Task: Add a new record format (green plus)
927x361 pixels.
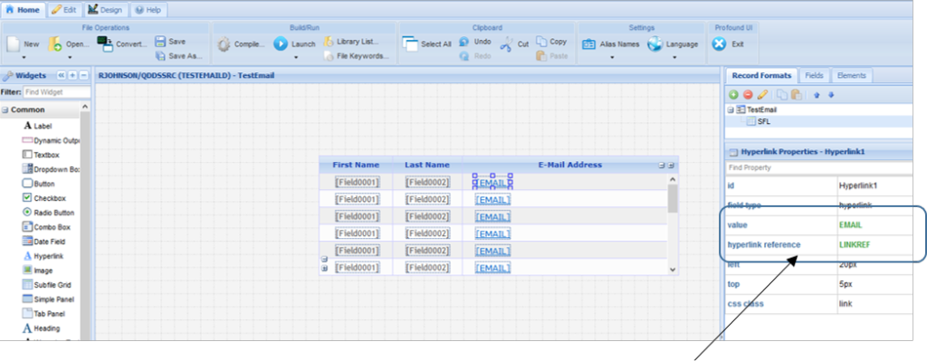Action: [x=733, y=94]
